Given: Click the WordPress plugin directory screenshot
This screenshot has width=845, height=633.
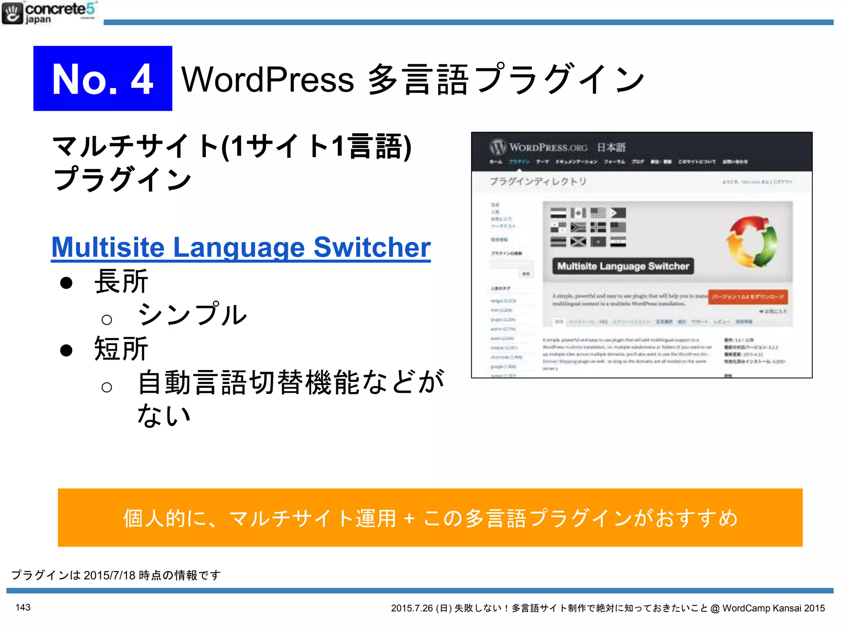Looking at the screenshot, I should coord(642,255).
